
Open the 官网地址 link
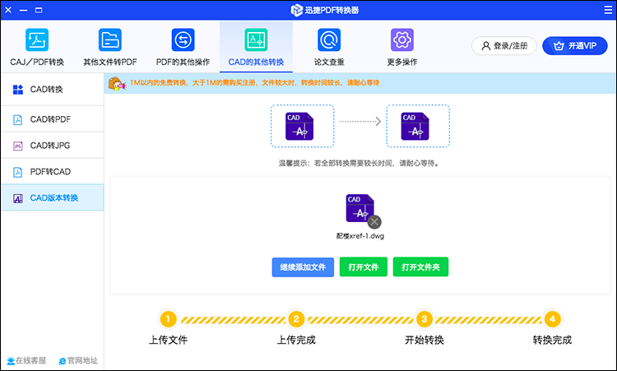point(78,361)
